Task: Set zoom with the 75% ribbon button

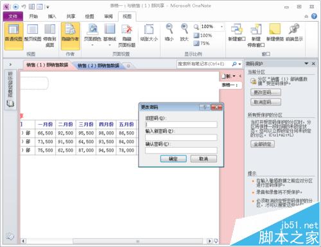Action: click(202, 44)
